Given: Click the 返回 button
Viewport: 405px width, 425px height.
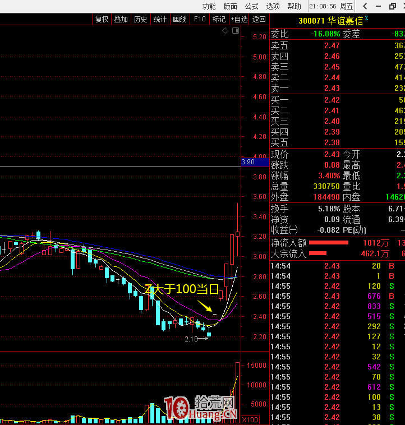Looking at the screenshot, I should click(x=259, y=19).
